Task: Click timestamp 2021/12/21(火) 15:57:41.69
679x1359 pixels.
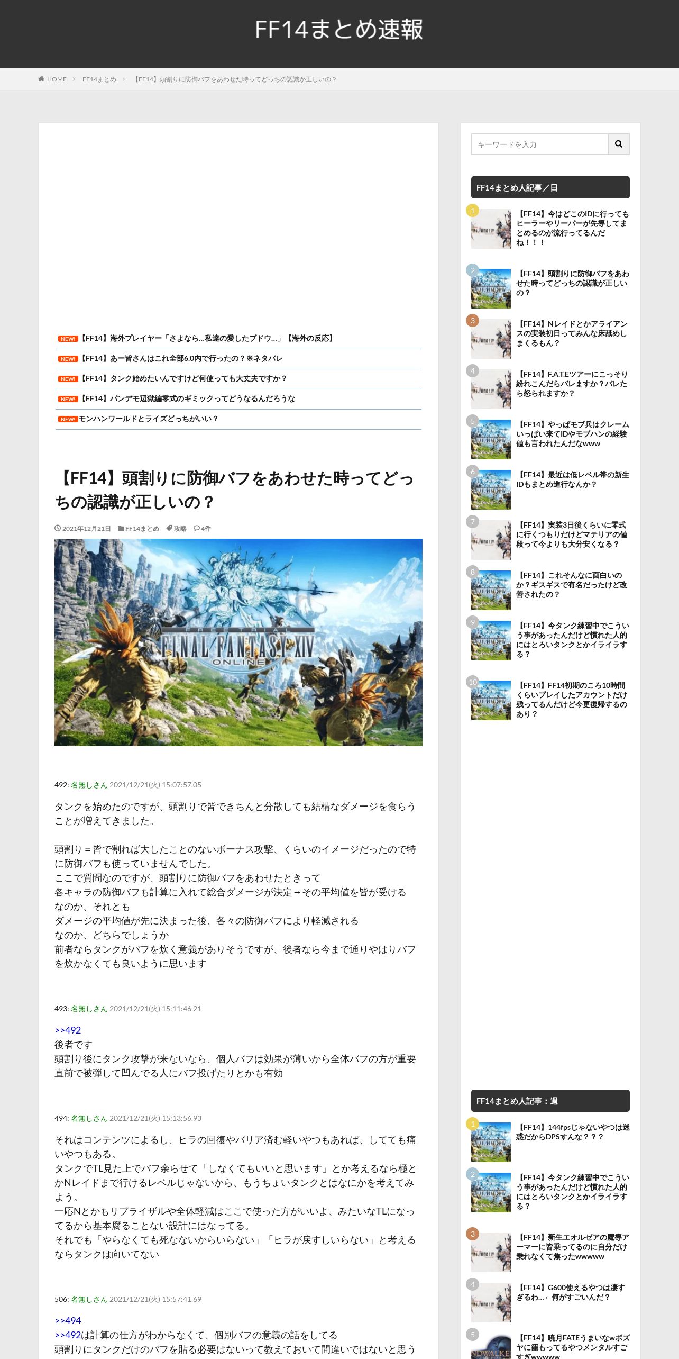Action: point(155,1299)
